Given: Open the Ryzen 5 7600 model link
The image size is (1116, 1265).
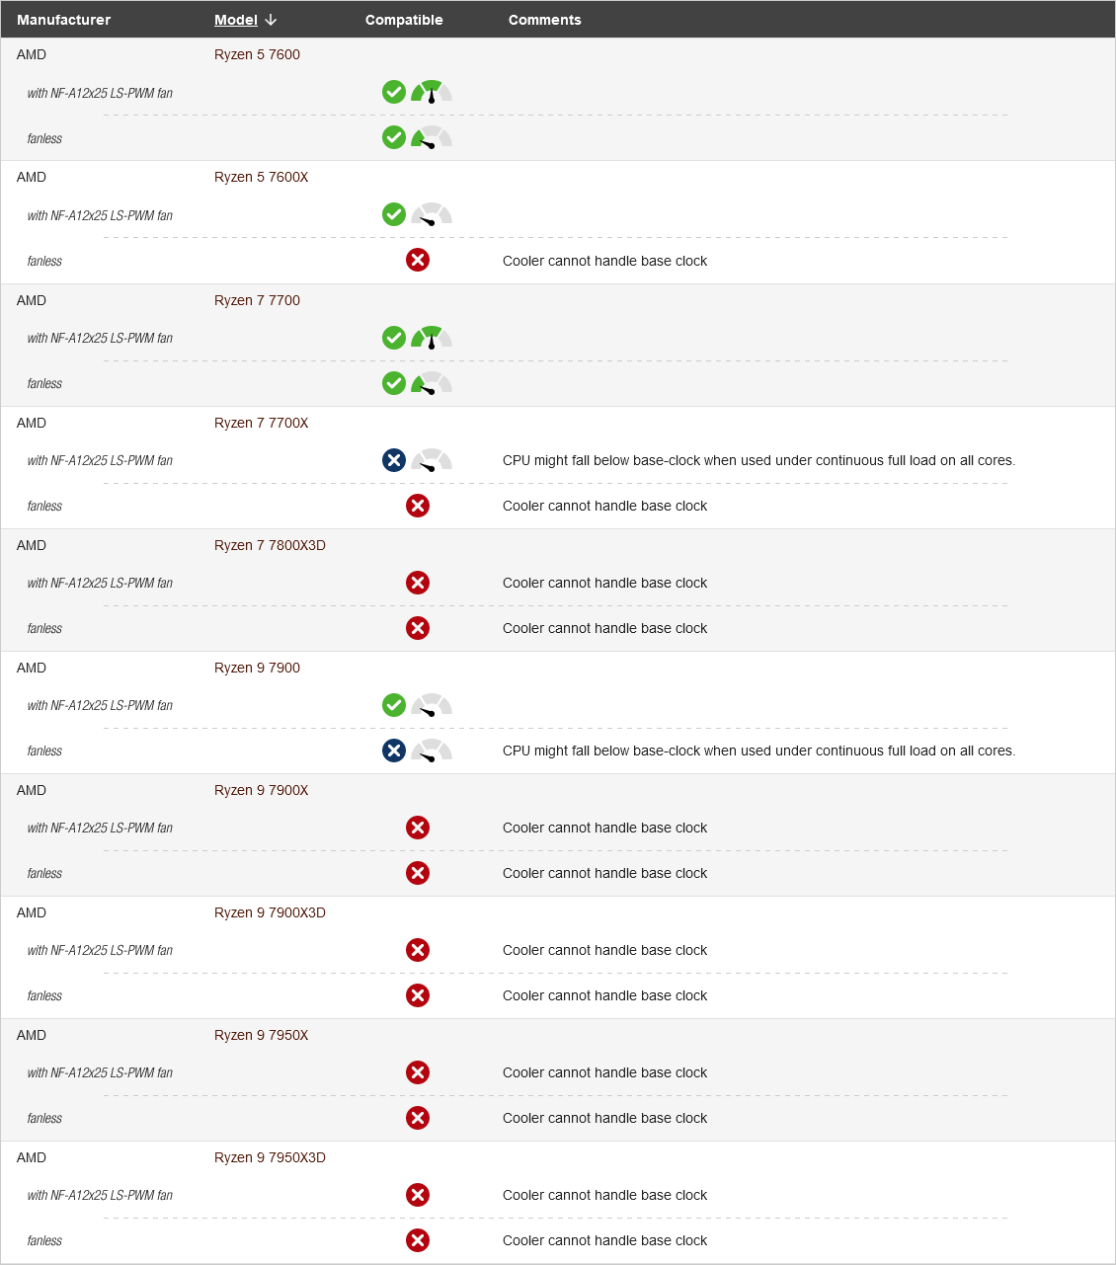Looking at the screenshot, I should coord(257,54).
